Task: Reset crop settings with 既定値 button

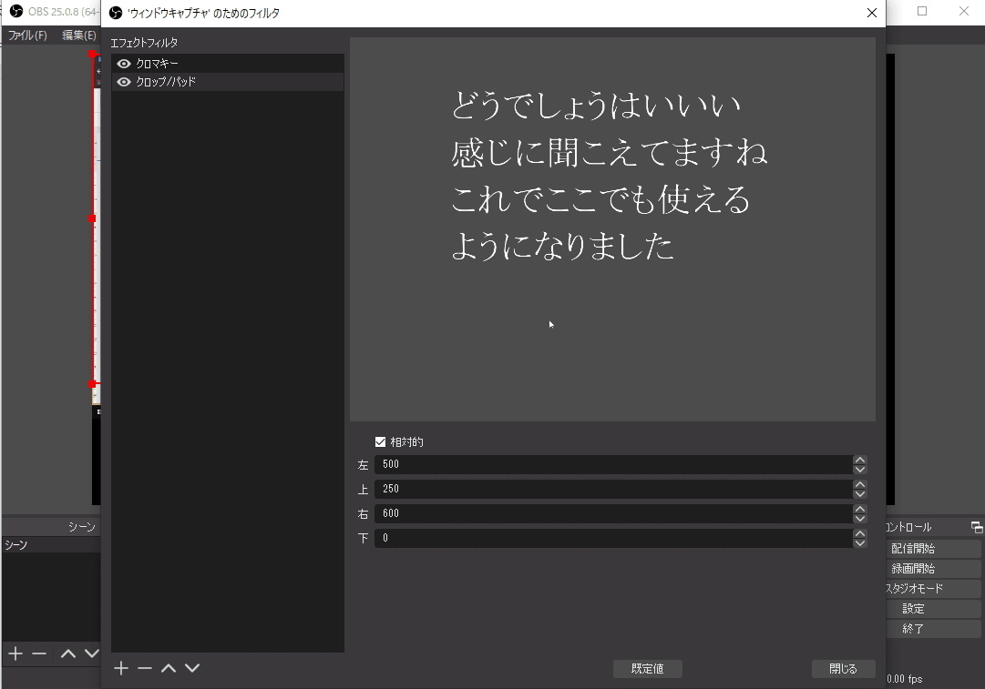Action: tap(647, 668)
